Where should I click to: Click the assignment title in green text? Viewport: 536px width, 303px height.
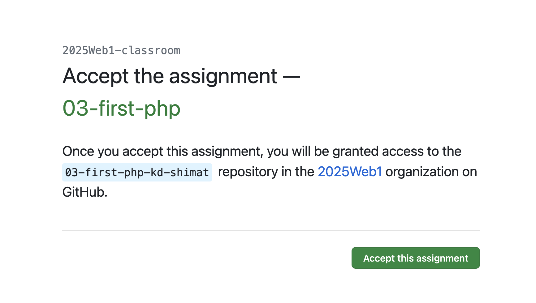coord(122,109)
